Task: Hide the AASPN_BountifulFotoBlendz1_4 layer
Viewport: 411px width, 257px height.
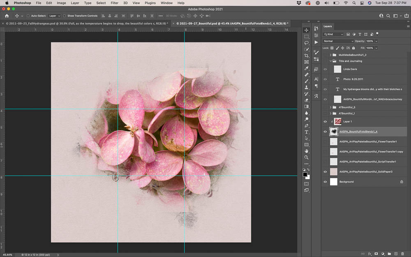Action: 325,132
